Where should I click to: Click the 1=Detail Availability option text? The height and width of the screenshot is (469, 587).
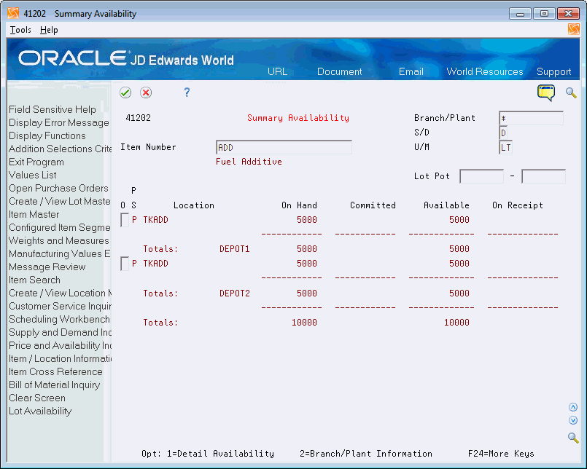(x=220, y=454)
